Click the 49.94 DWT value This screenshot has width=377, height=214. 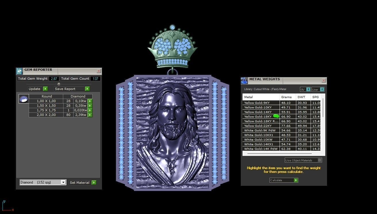pyautogui.click(x=302, y=126)
